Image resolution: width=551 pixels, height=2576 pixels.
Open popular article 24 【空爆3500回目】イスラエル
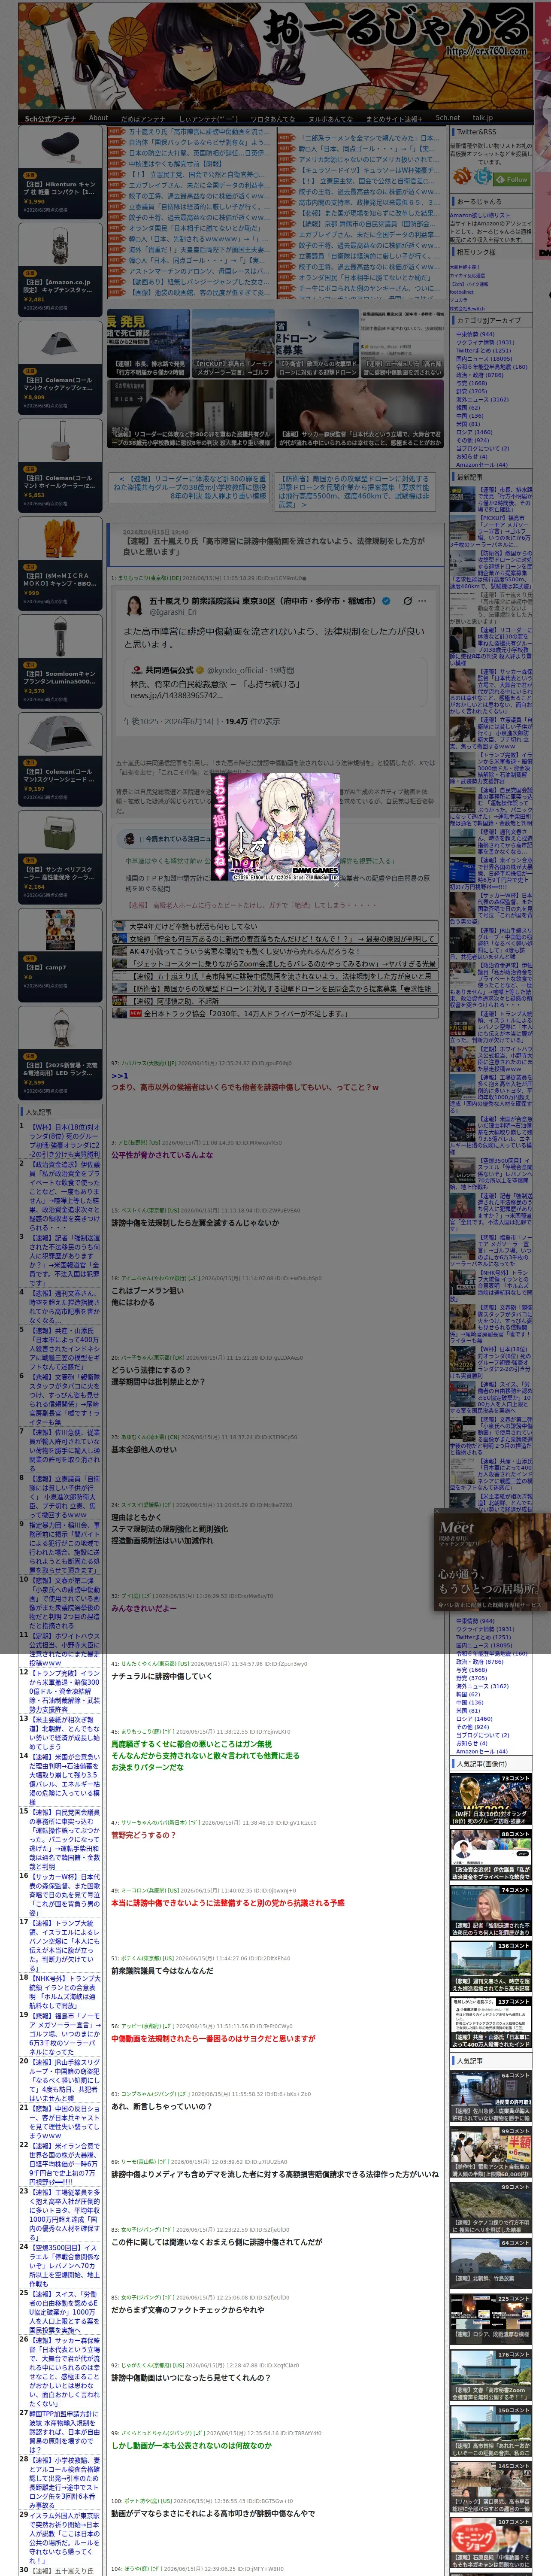click(64, 2265)
